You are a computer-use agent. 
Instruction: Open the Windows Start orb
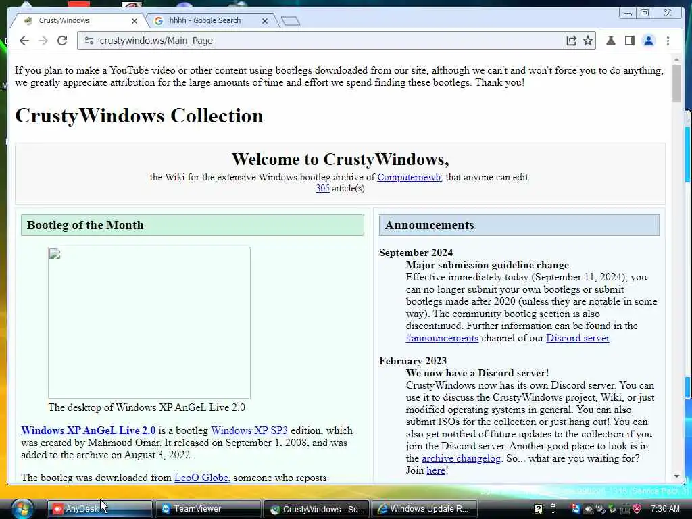tap(22, 509)
